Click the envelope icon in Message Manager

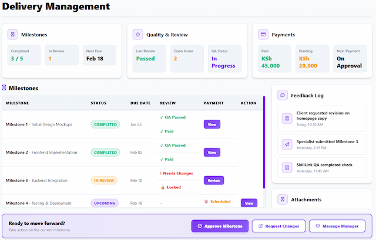(x=318, y=226)
